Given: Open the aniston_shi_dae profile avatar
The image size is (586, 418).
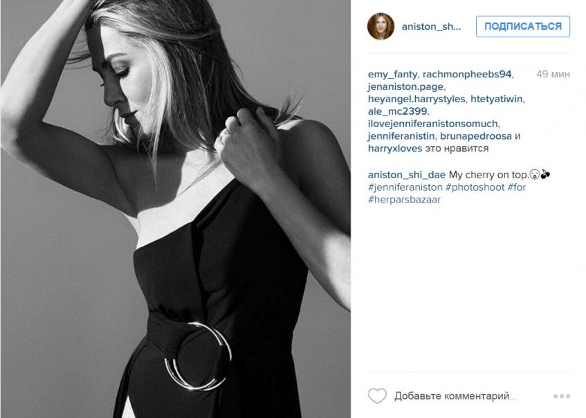Looking at the screenshot, I should (x=381, y=26).
